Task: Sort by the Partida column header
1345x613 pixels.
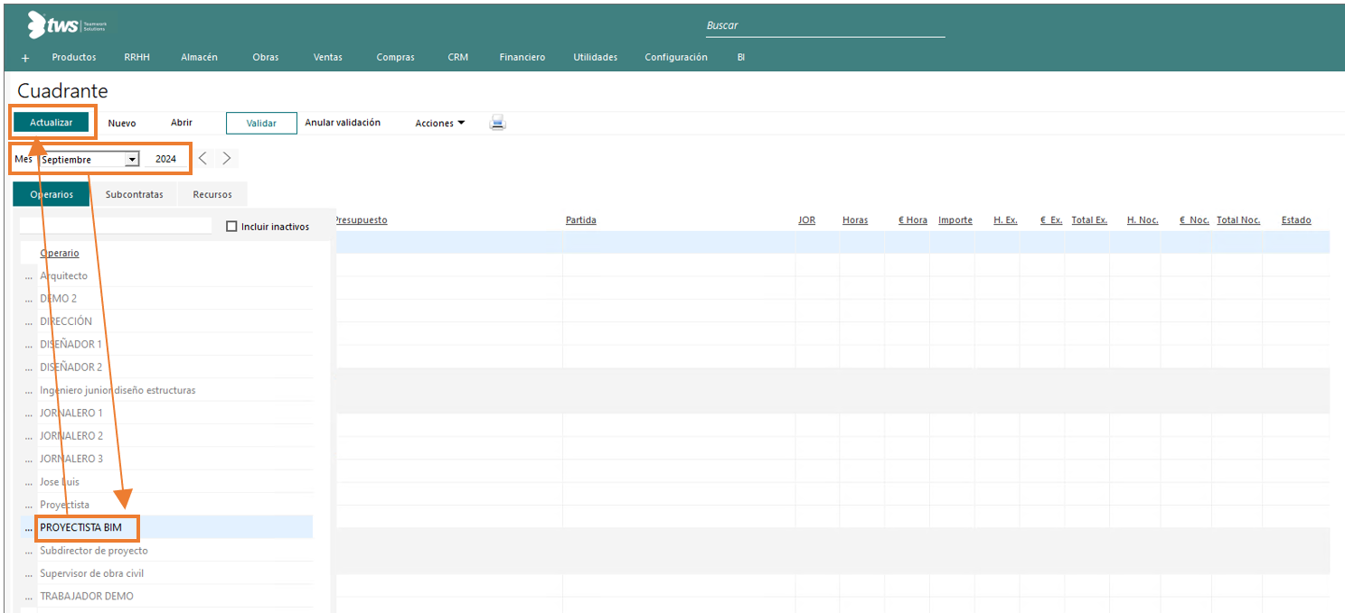Action: [581, 220]
